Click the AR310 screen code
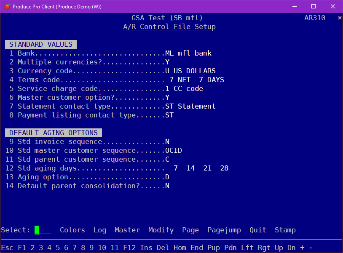Screen dimensions: 343x253 [315, 18]
